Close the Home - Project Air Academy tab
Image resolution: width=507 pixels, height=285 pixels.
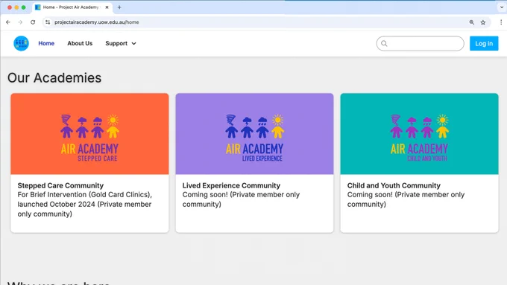[107, 7]
